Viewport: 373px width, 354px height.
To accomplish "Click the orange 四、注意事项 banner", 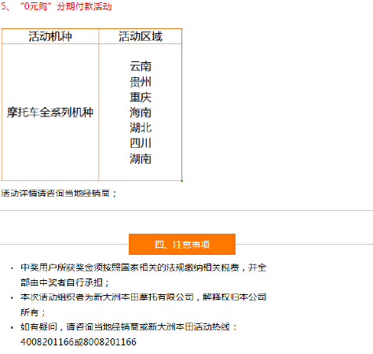I will coord(182,244).
